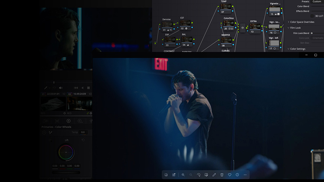Click the color space icon on node 02
The width and height of the screenshot is (324, 182).
click(186, 28)
